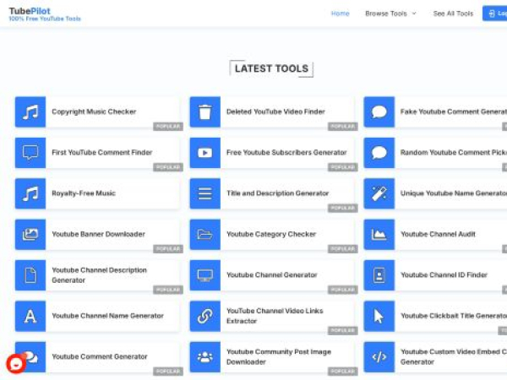The width and height of the screenshot is (507, 380).
Task: Click POPULAR badge on Copyright Music Checker
Action: [168, 127]
